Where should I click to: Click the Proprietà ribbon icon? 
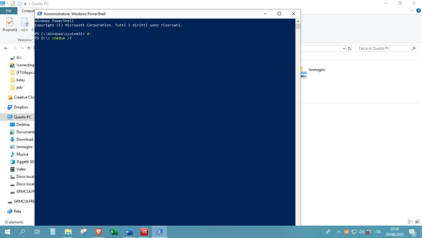9,24
